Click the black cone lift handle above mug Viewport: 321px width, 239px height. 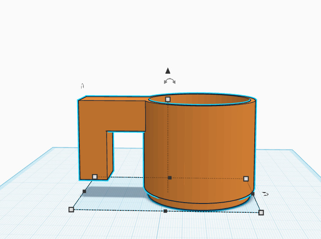point(168,71)
